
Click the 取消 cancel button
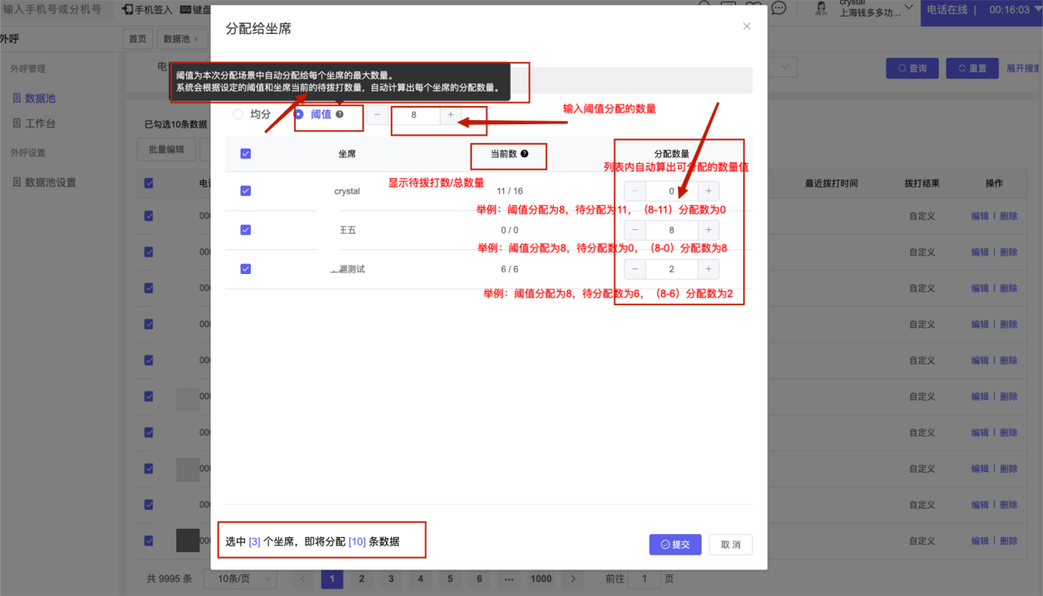(x=730, y=545)
